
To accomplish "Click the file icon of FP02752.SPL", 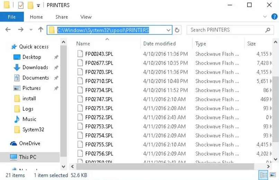I will coord(80,117).
